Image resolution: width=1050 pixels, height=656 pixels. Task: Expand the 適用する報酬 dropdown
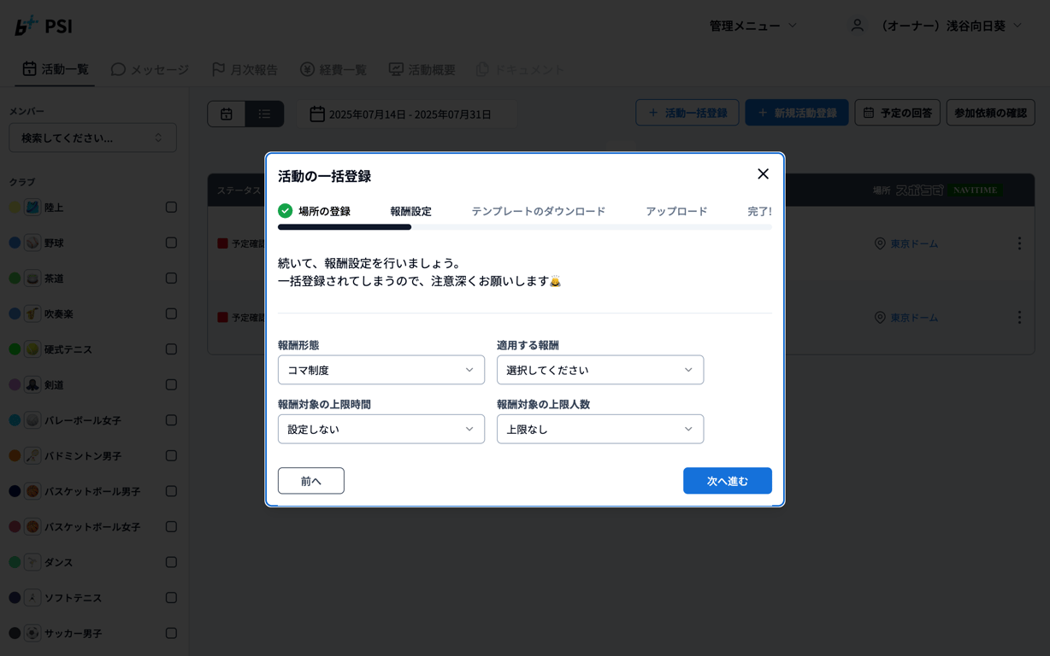point(599,370)
